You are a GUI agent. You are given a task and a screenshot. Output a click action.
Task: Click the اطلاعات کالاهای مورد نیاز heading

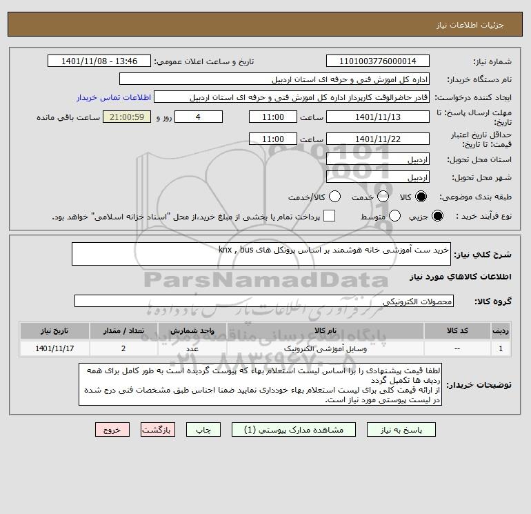click(460, 277)
